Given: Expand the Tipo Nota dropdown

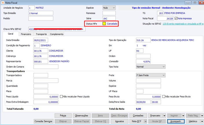Looking at the screenshot, I should point(151,67).
